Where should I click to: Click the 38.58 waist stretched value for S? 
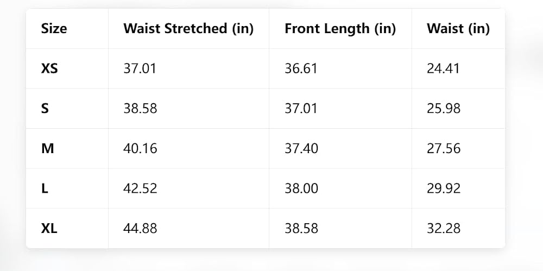(140, 109)
